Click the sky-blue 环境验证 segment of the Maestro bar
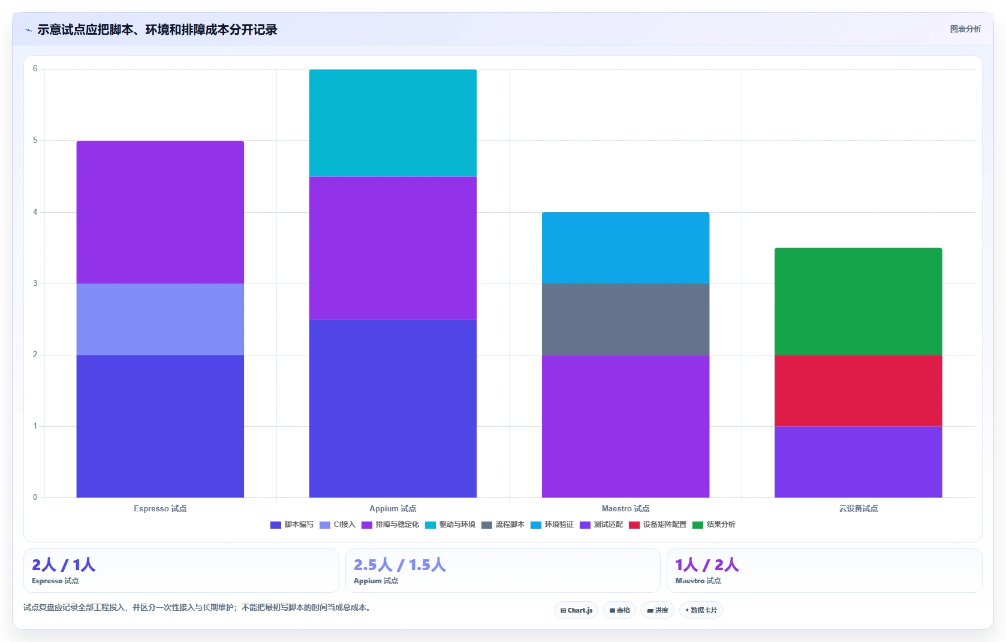The width and height of the screenshot is (1006, 642). click(625, 248)
